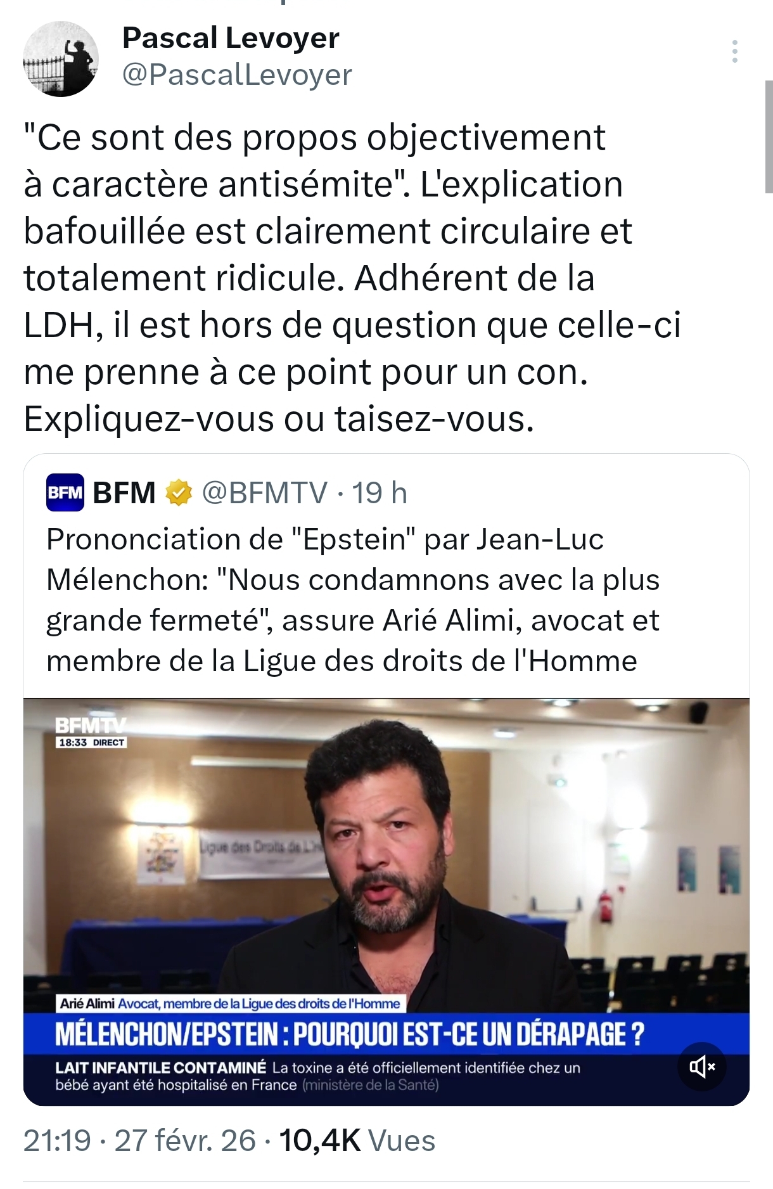The image size is (773, 1189).
Task: Open the @BFMTV handle in quoted tweet
Action: 265,493
